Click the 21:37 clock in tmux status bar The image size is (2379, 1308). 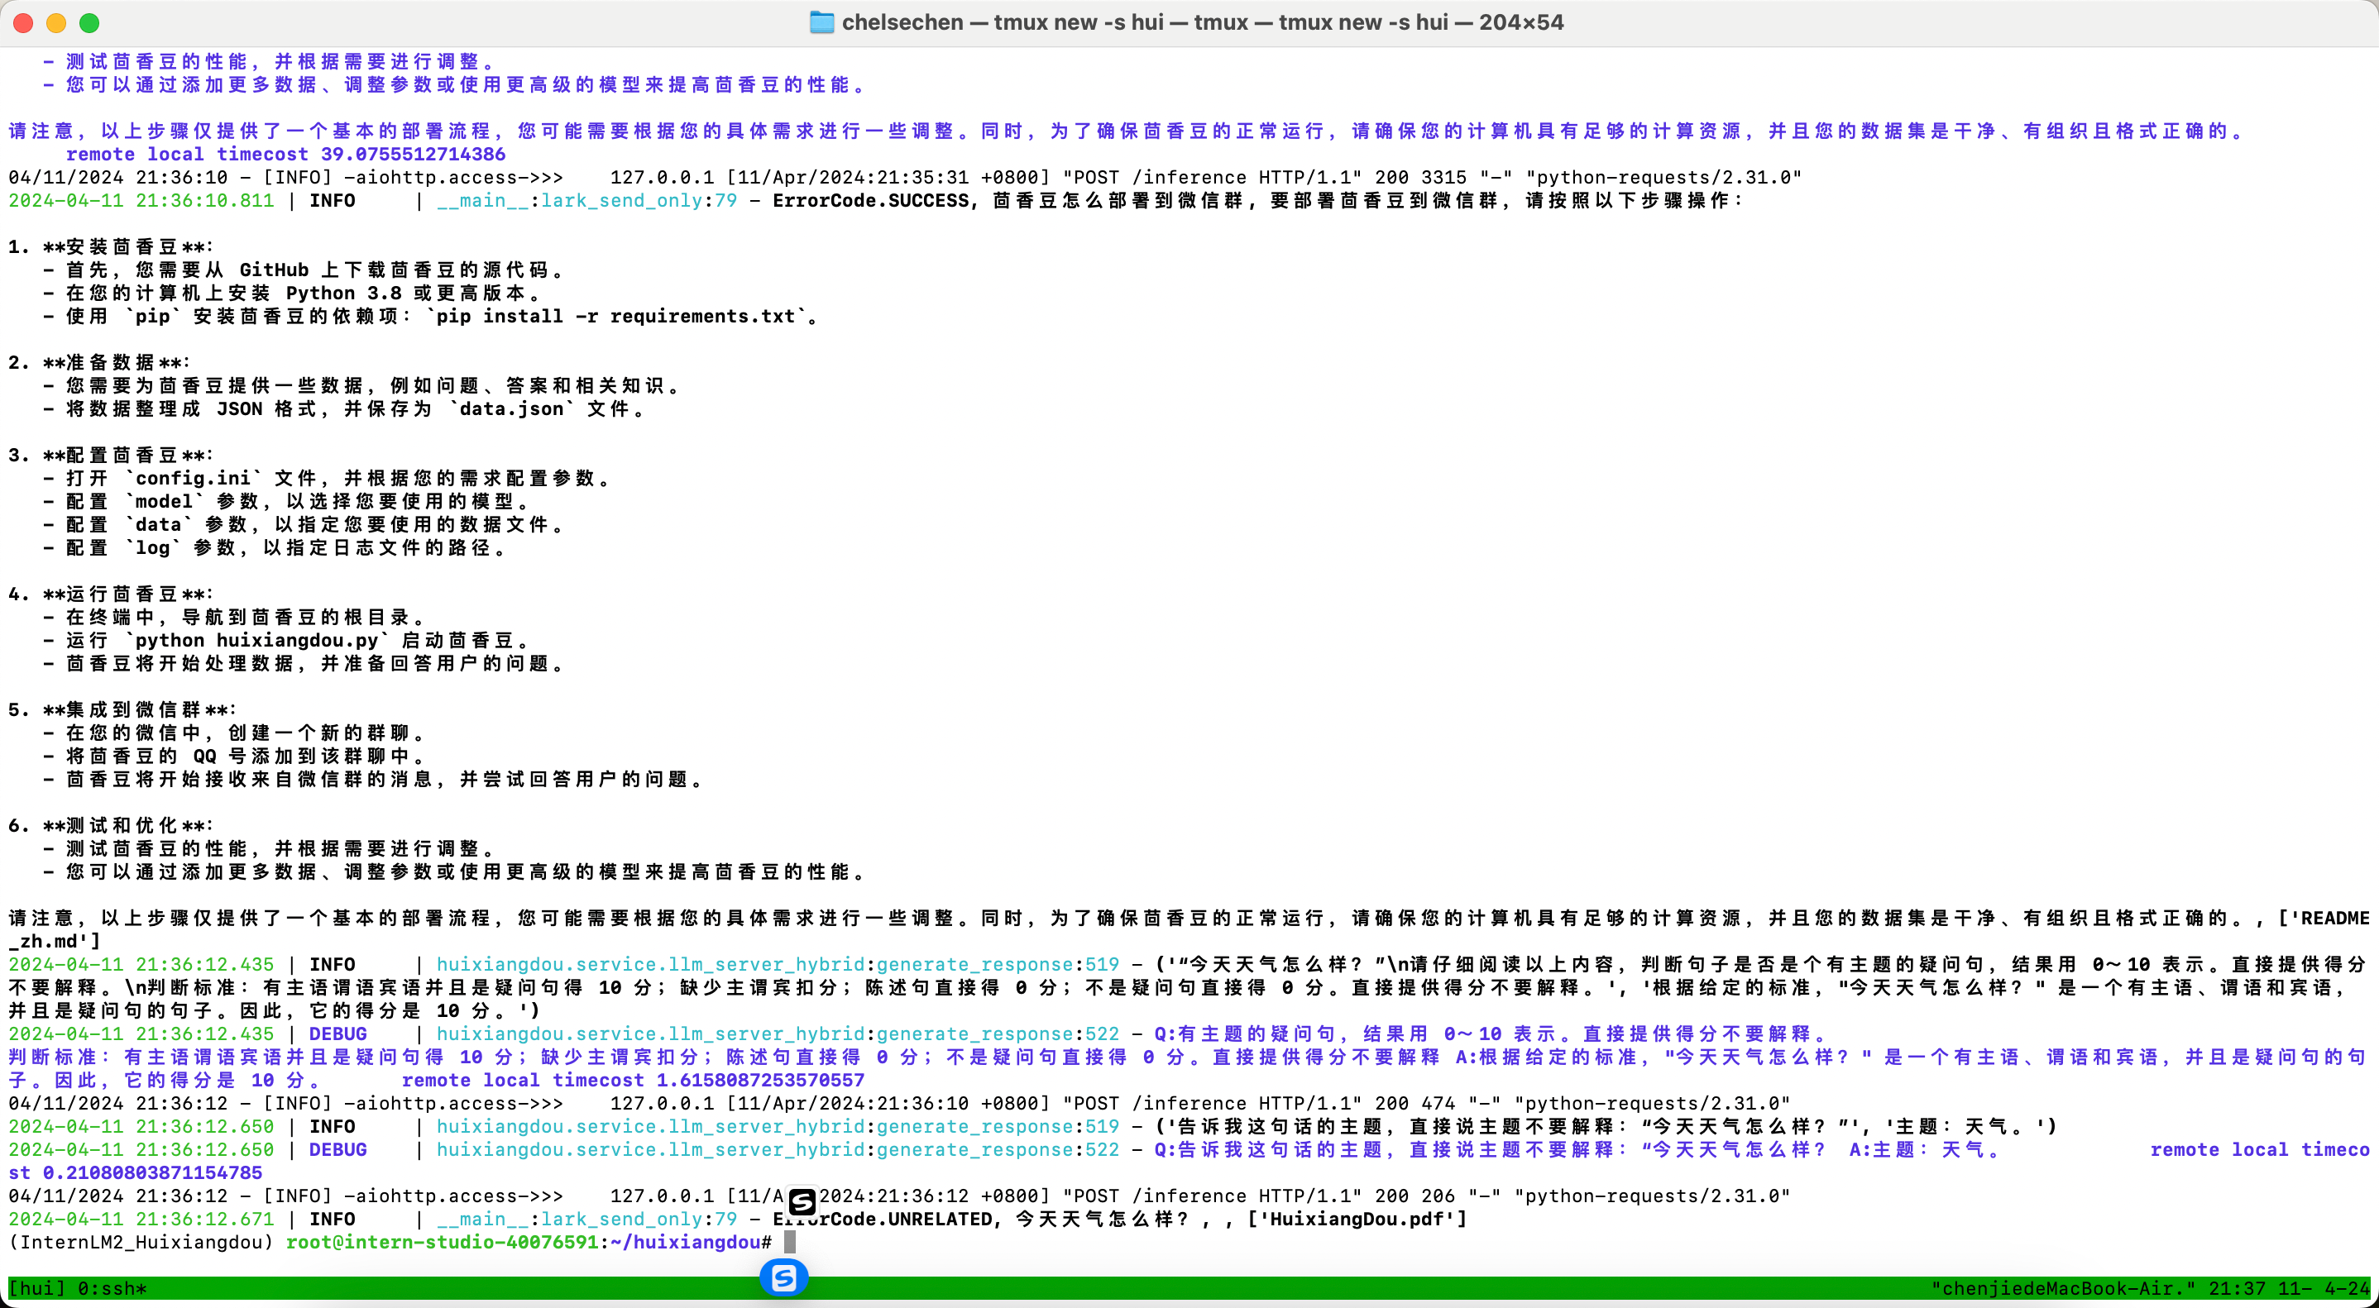2236,1289
